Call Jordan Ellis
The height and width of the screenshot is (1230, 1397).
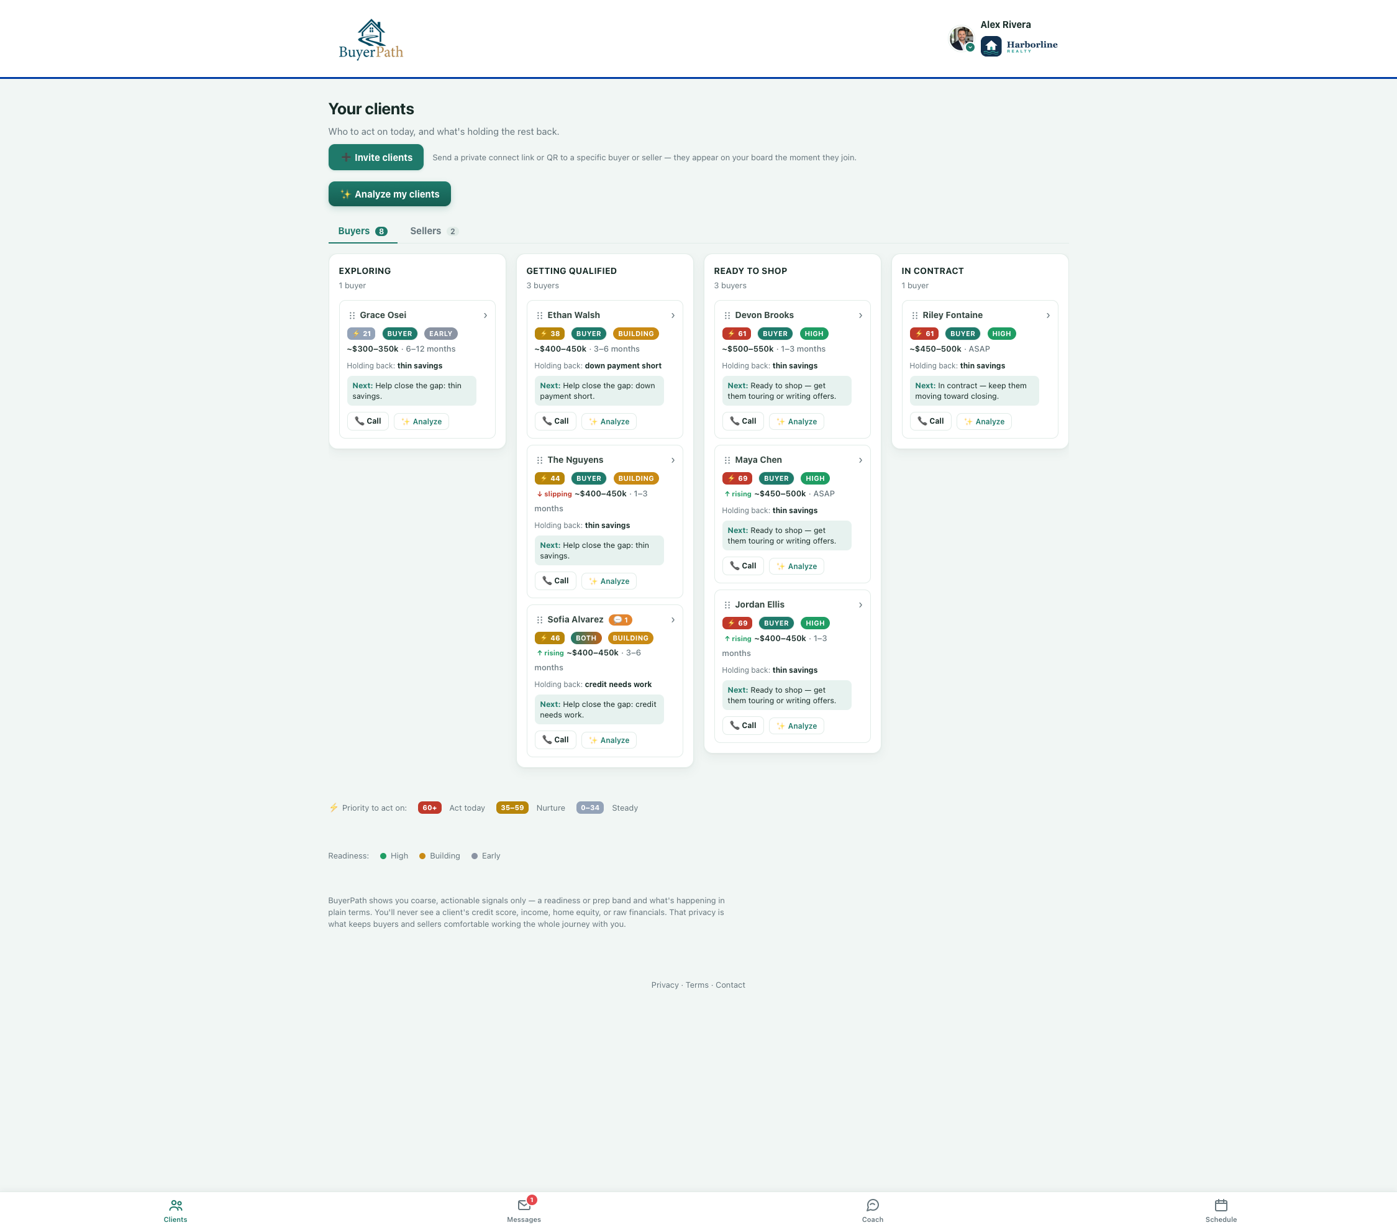[743, 726]
